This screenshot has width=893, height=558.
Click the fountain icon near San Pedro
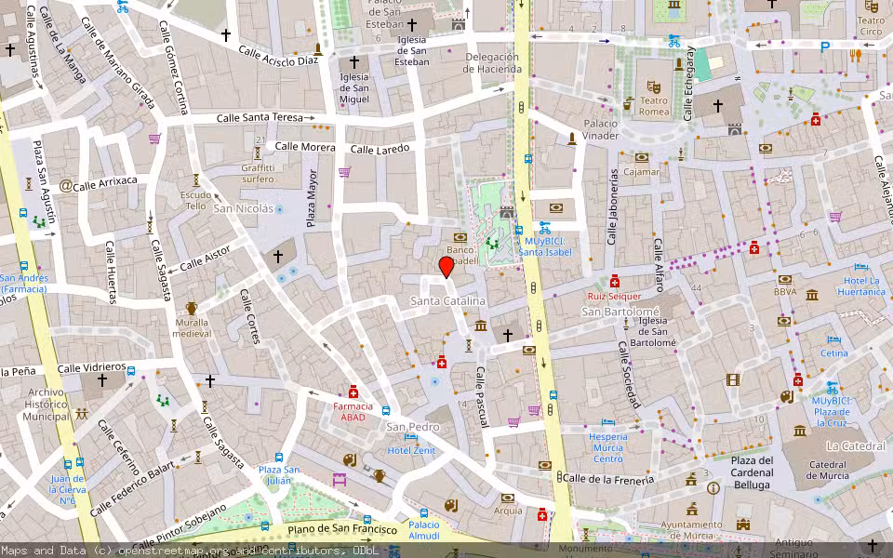[x=434, y=382]
